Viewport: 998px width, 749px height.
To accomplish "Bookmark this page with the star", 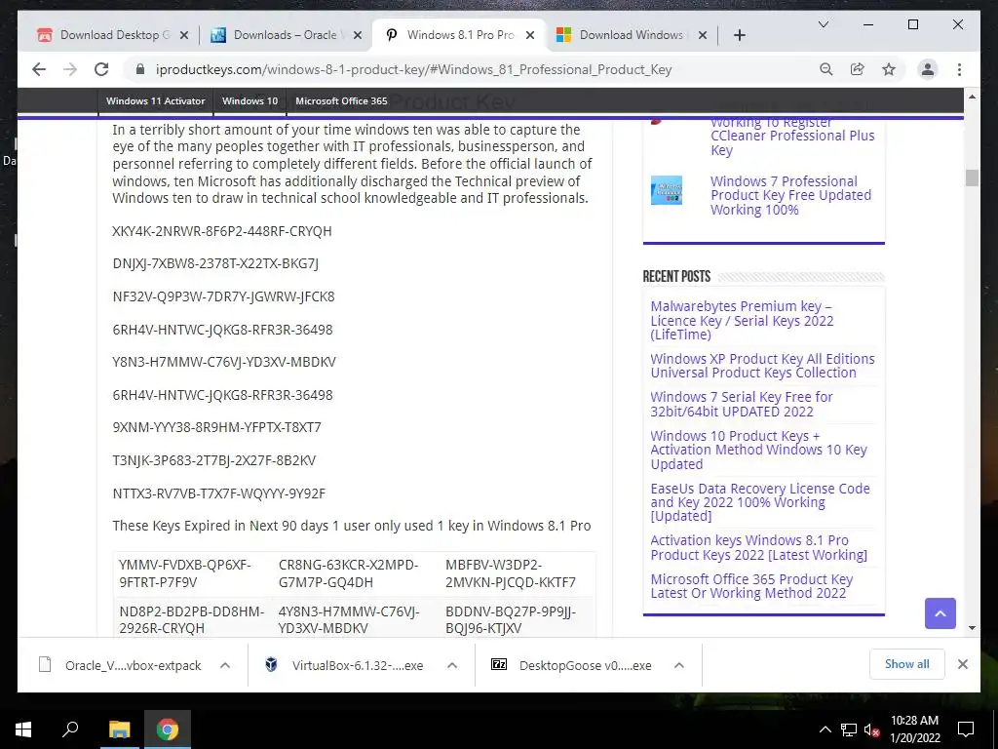I will coord(889,69).
